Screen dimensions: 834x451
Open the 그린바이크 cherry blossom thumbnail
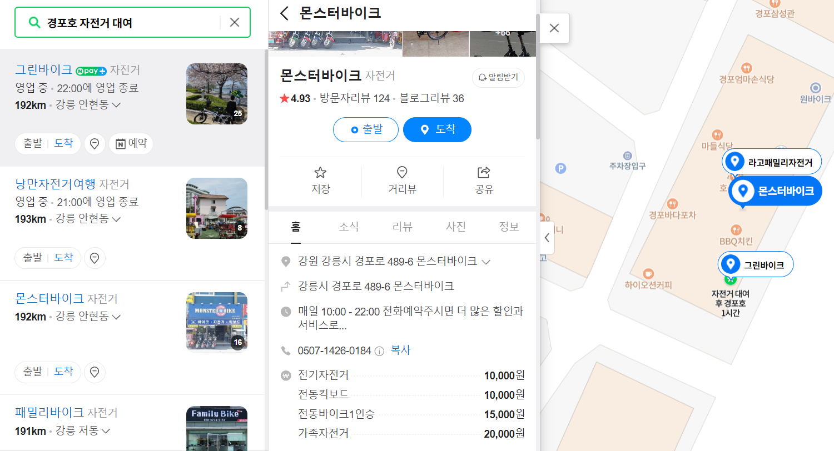click(x=217, y=93)
